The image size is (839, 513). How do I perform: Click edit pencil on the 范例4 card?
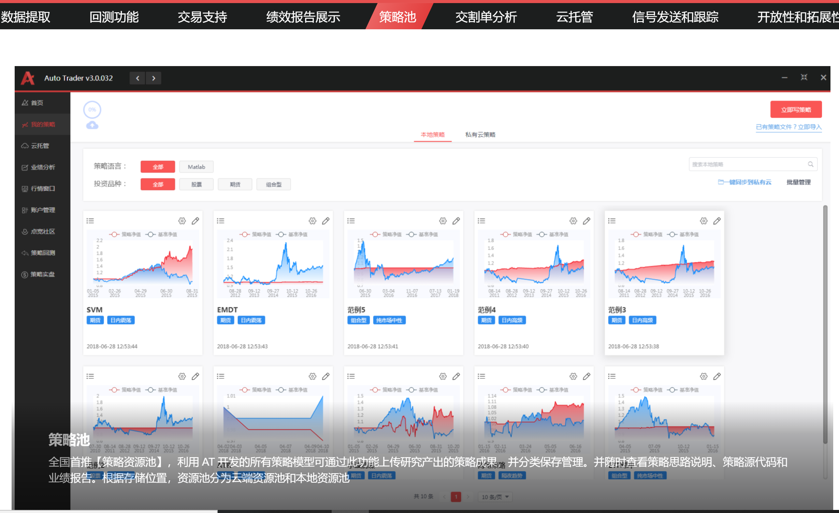586,221
